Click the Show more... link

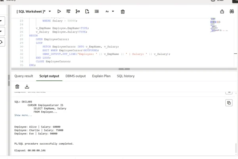(x=23, y=115)
